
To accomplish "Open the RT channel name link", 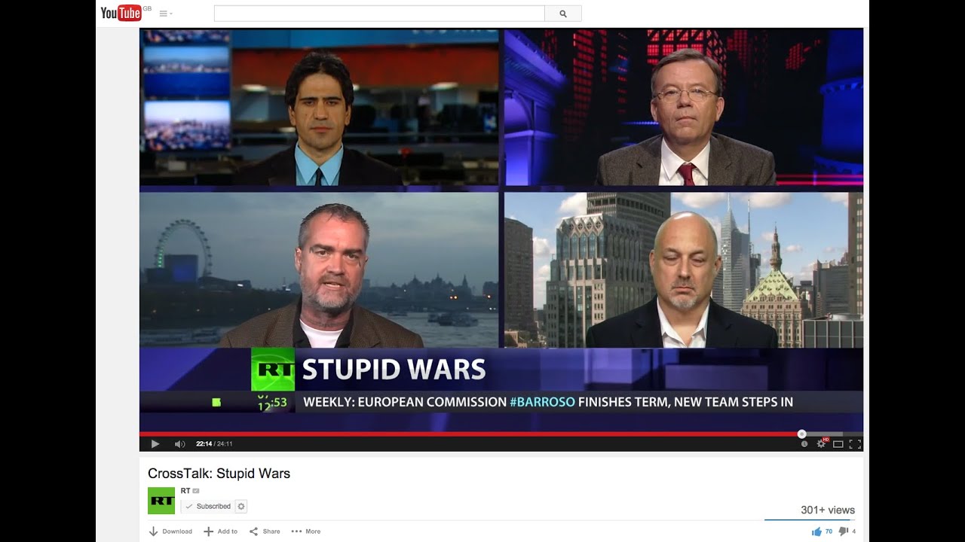I will 185,491.
